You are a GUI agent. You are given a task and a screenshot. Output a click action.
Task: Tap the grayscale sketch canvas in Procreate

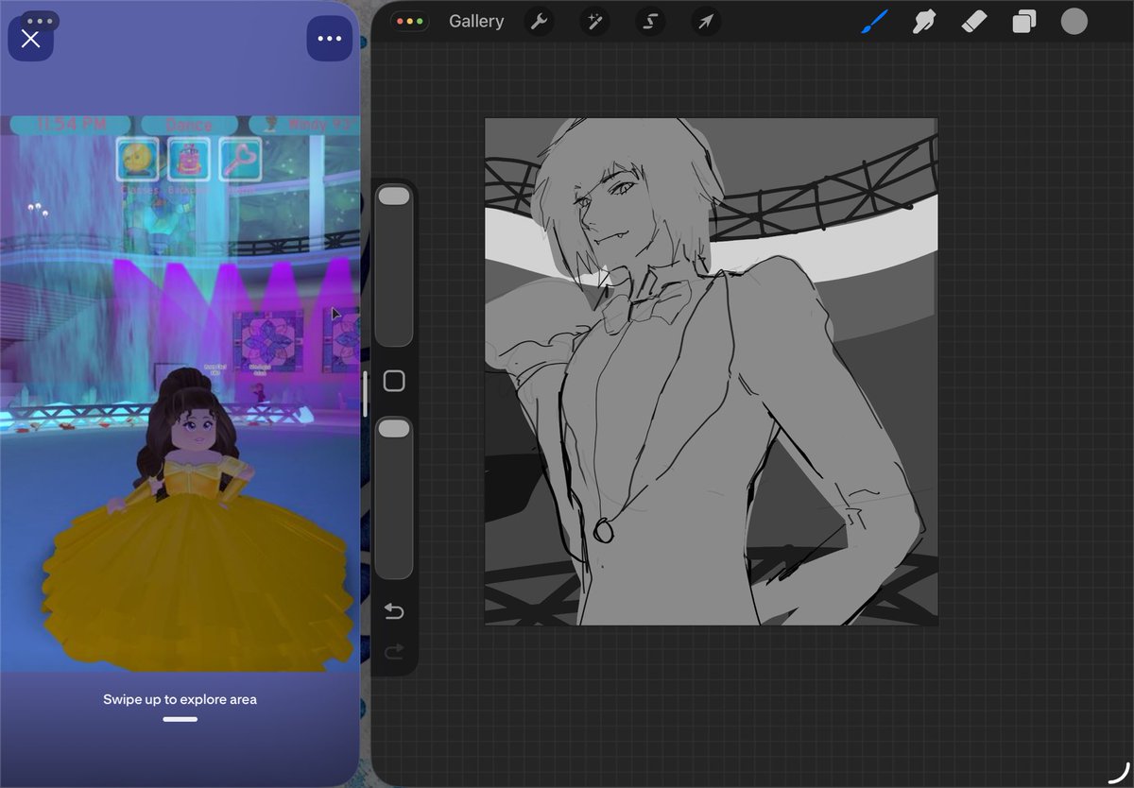(712, 371)
